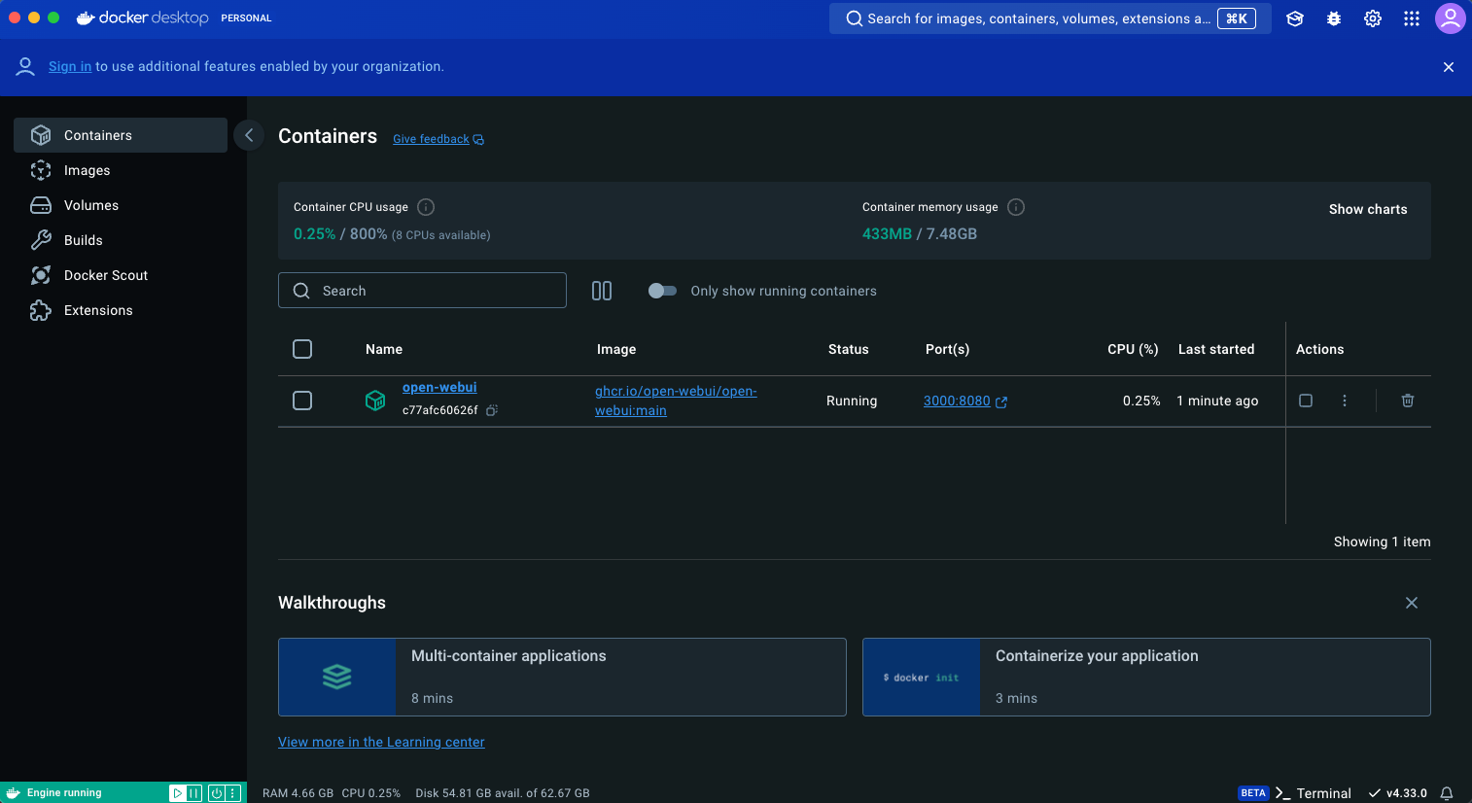The image size is (1472, 803).
Task: Click the BETA badge beside Terminal
Action: (x=1253, y=793)
